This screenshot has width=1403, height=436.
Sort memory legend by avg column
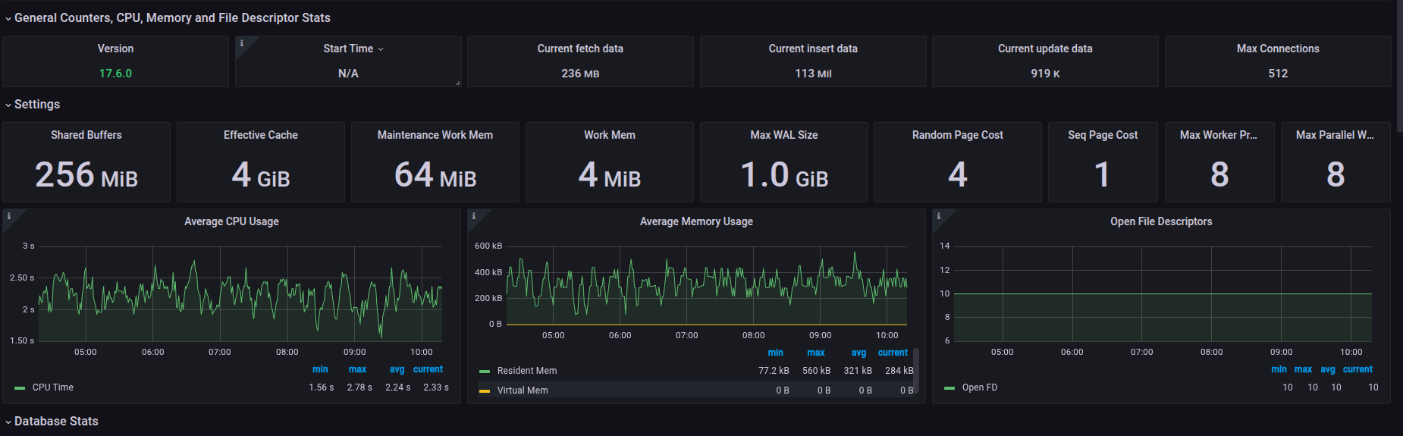coord(858,353)
